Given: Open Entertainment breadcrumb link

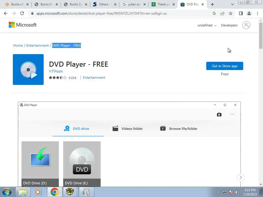Looking at the screenshot, I should 37,46.
